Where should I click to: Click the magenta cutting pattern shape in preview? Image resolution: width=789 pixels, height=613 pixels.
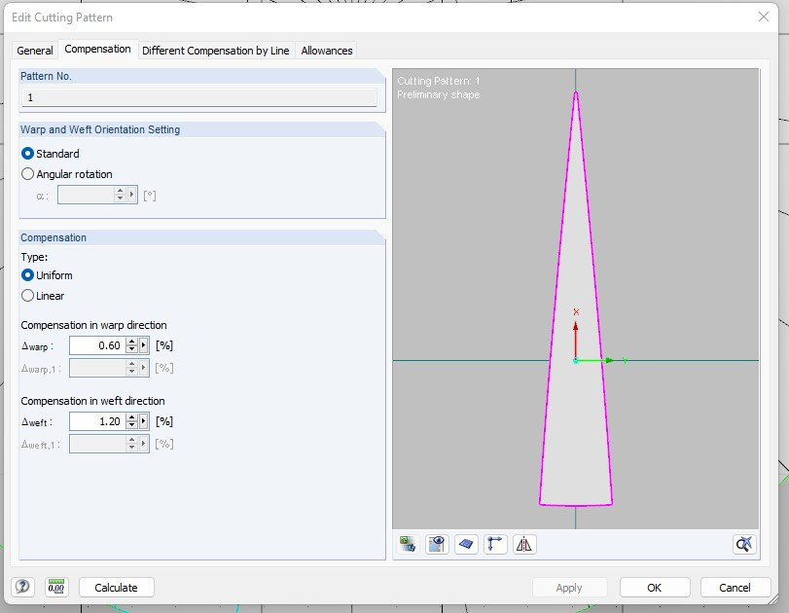coord(576,300)
